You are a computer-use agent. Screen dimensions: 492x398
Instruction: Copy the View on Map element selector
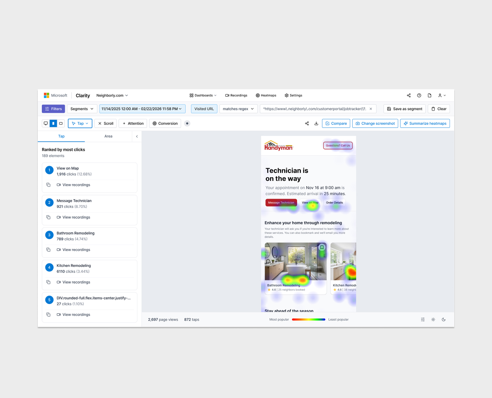coord(49,185)
